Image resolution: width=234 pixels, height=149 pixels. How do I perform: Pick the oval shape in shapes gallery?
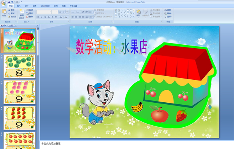click(131, 11)
